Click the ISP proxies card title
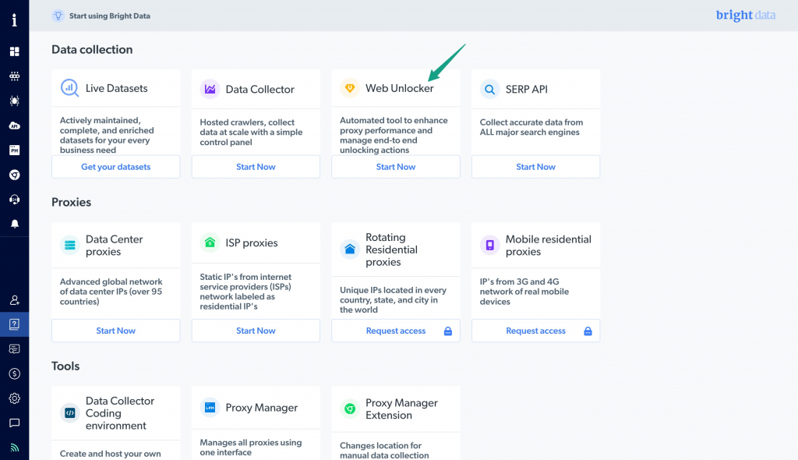Image resolution: width=798 pixels, height=460 pixels. [252, 242]
